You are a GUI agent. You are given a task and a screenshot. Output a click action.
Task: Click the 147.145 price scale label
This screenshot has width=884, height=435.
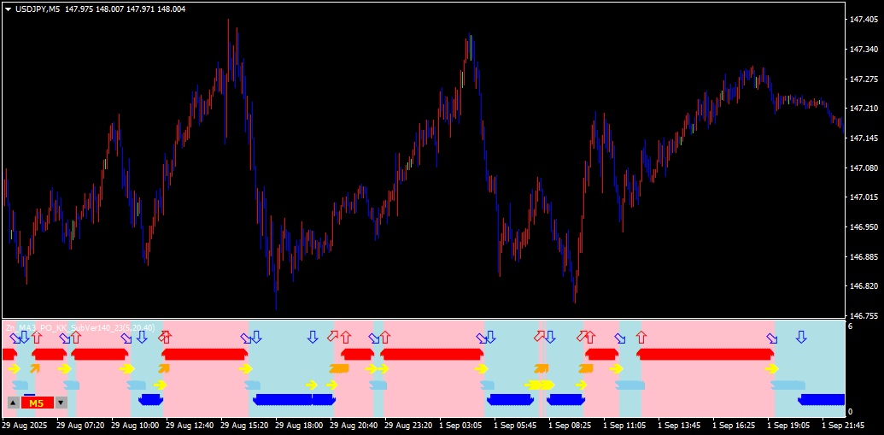863,138
